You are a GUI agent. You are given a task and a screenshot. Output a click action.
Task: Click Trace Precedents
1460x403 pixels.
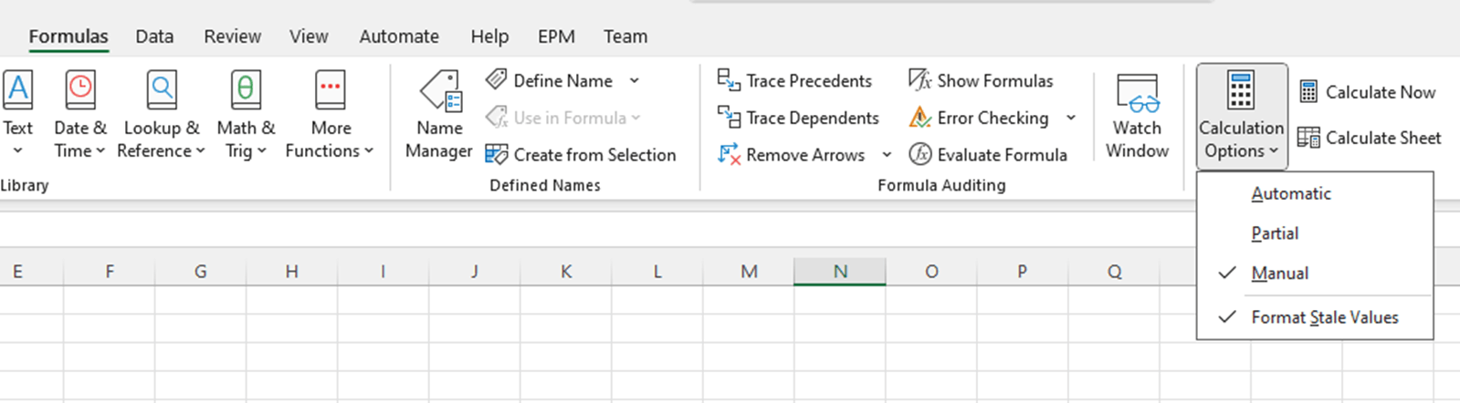pos(794,80)
